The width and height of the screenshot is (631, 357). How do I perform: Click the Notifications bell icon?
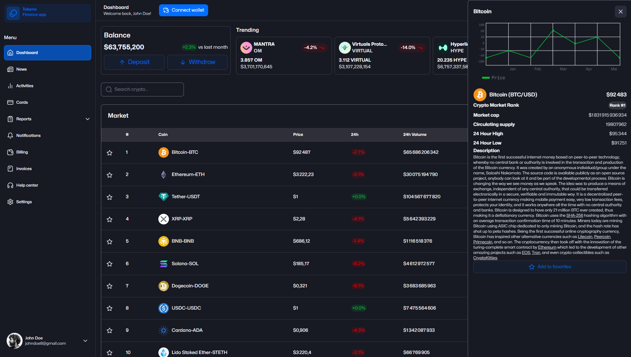pyautogui.click(x=10, y=136)
